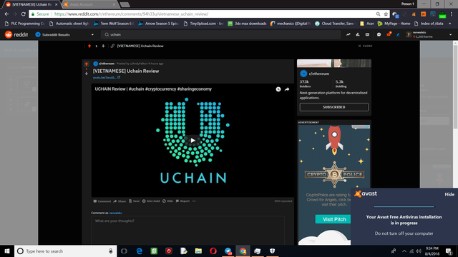
Task: Click the video share arrow icon
Action: 287,89
